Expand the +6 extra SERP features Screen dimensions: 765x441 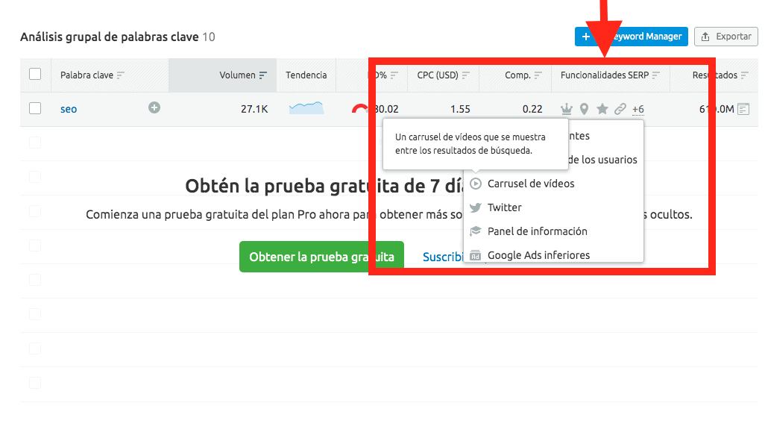[638, 109]
